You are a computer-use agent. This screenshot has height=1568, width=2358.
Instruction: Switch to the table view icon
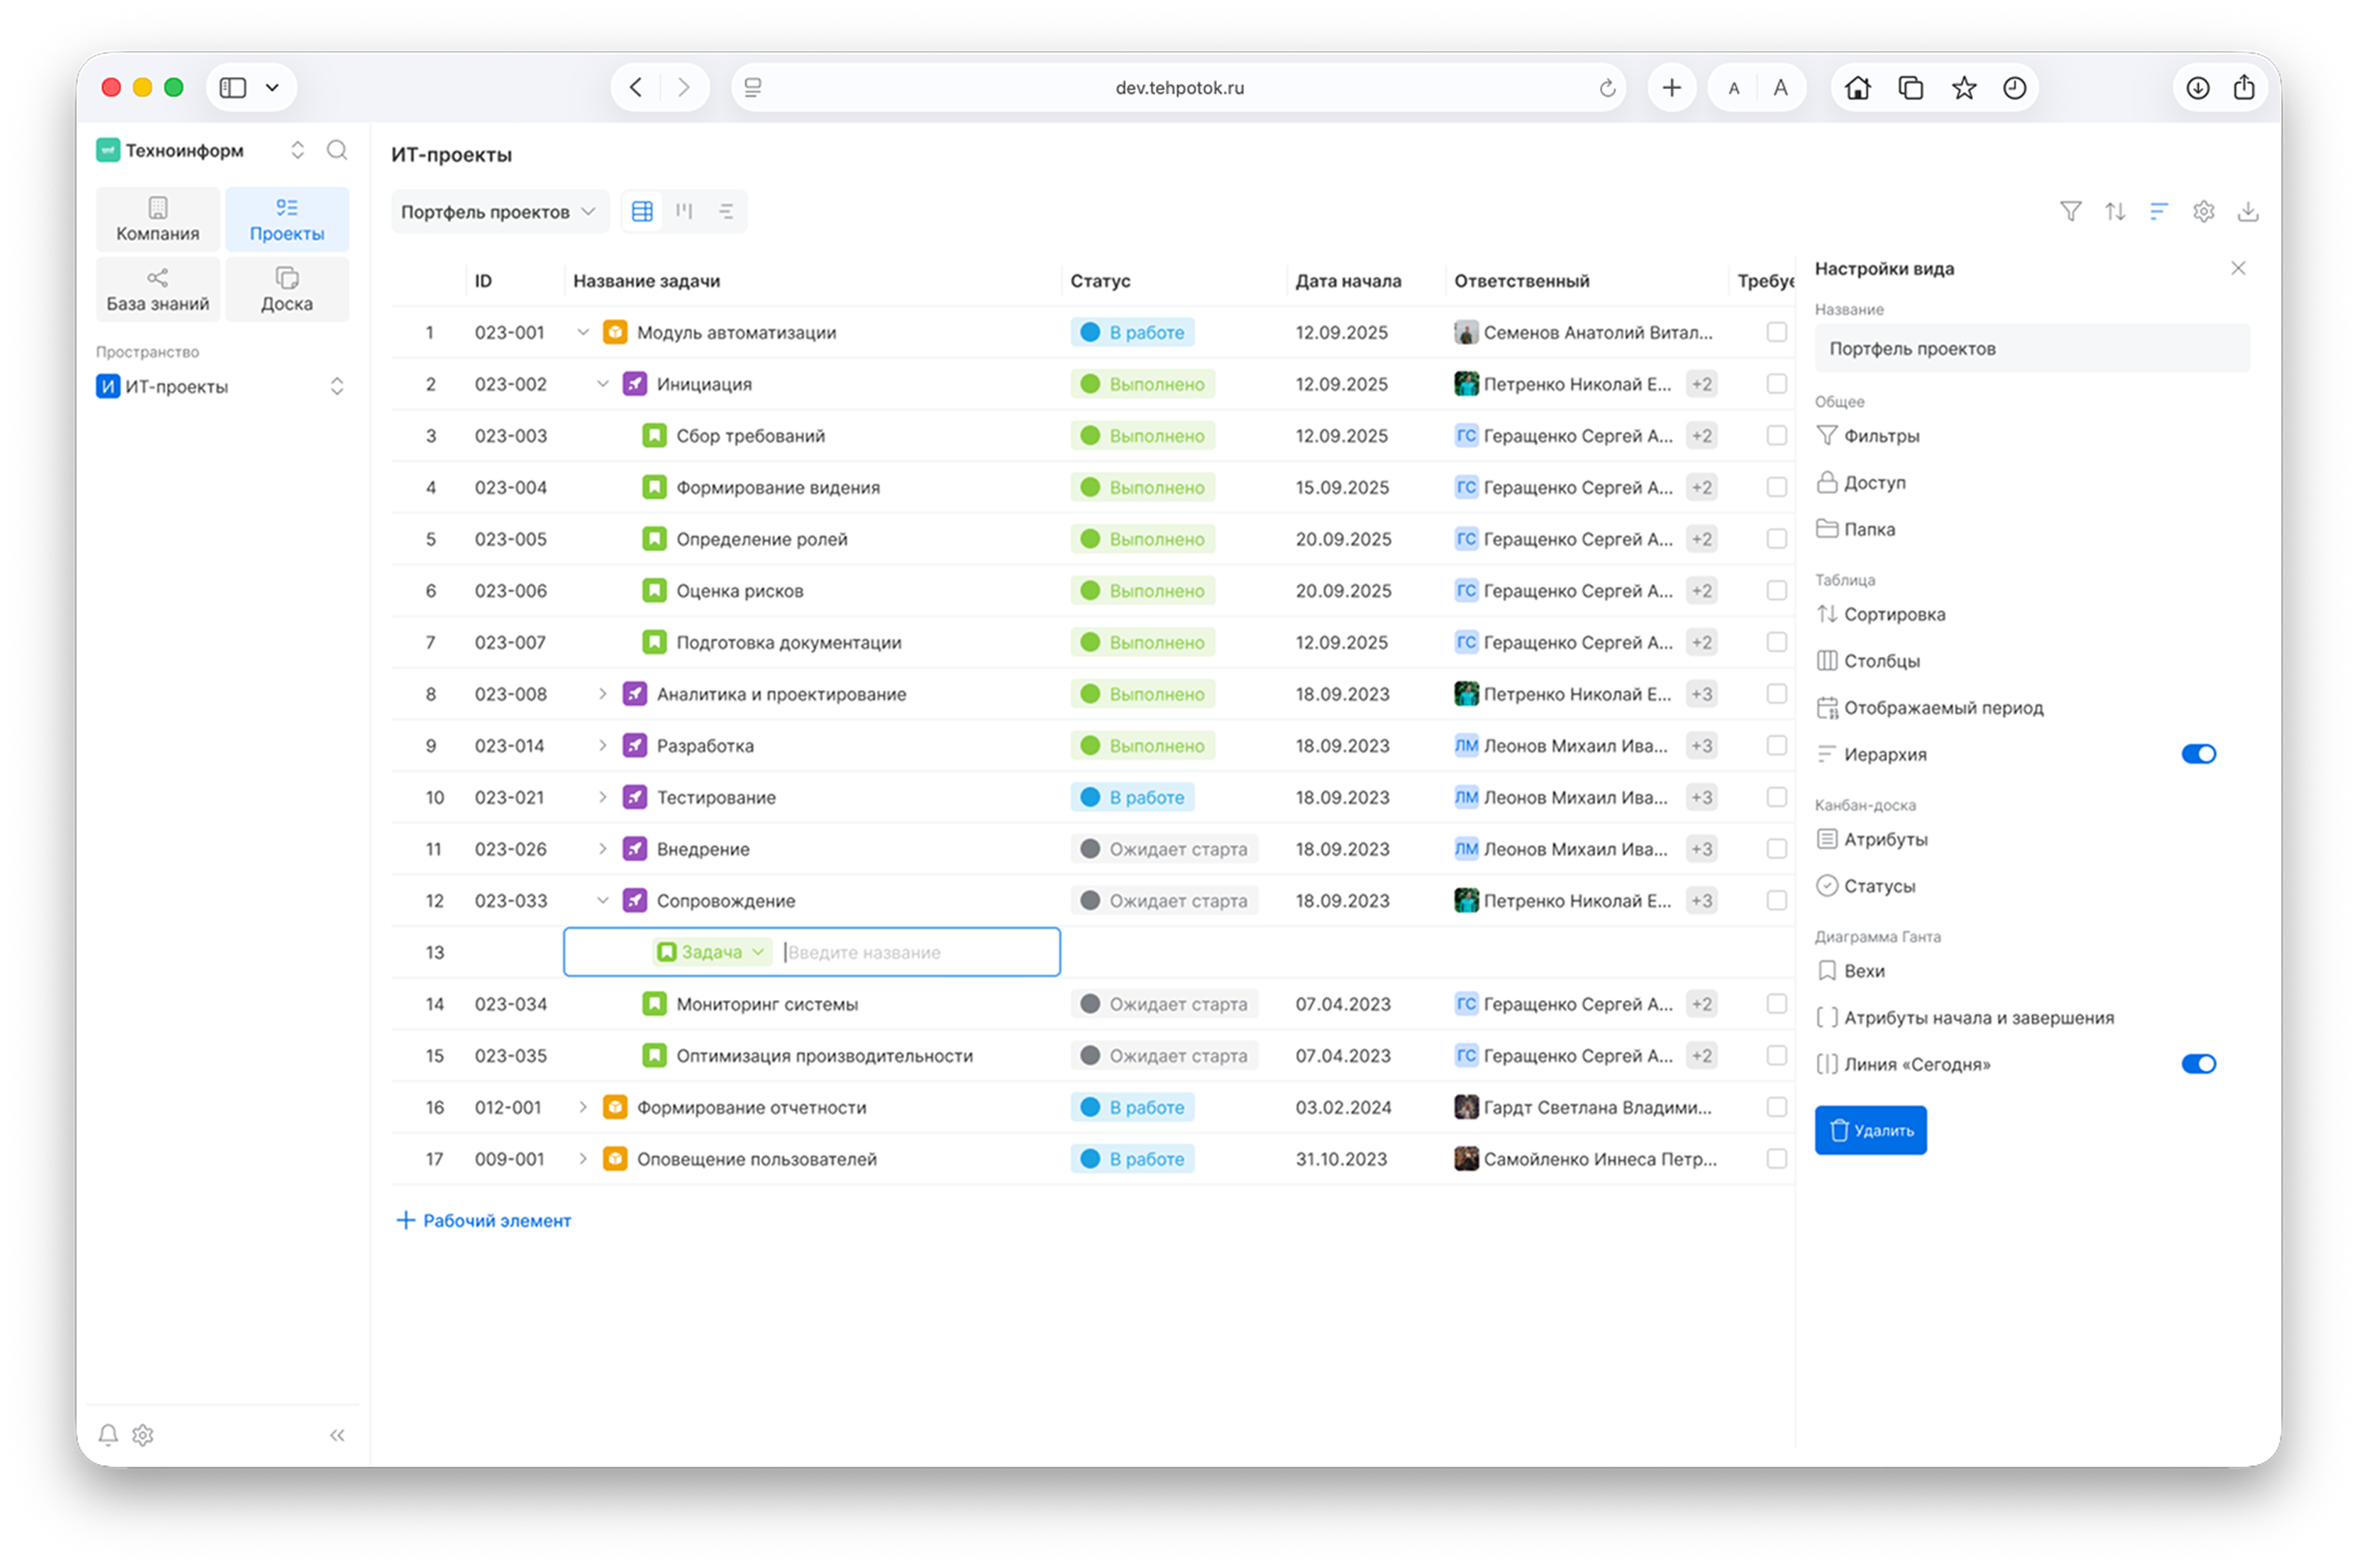(642, 211)
